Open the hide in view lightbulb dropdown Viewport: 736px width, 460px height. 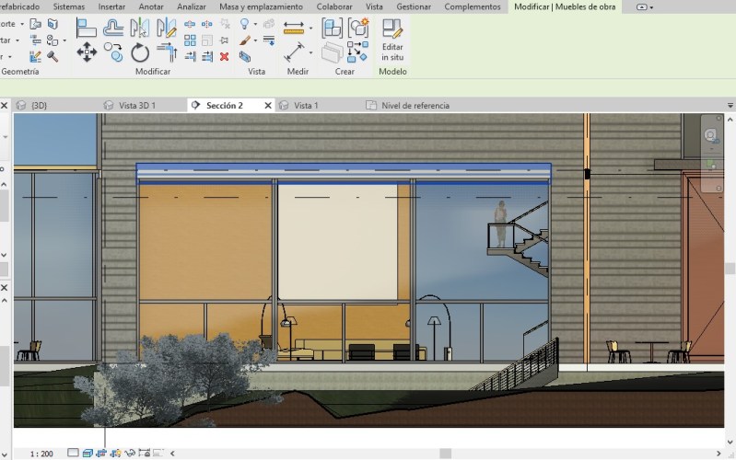click(x=256, y=25)
